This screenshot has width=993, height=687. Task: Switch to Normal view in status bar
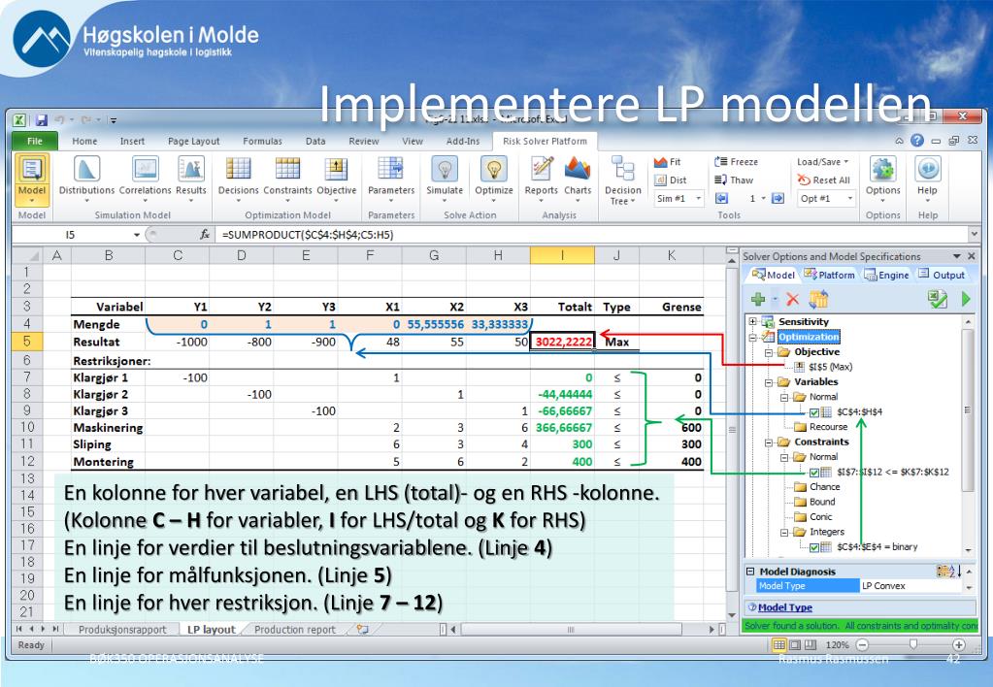[778, 645]
